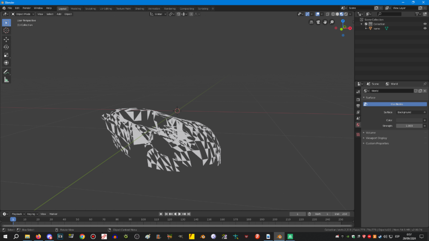
Task: Open the Render menu
Action: coord(27,8)
